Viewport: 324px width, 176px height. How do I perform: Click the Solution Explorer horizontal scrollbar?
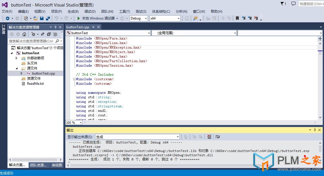coord(35,160)
